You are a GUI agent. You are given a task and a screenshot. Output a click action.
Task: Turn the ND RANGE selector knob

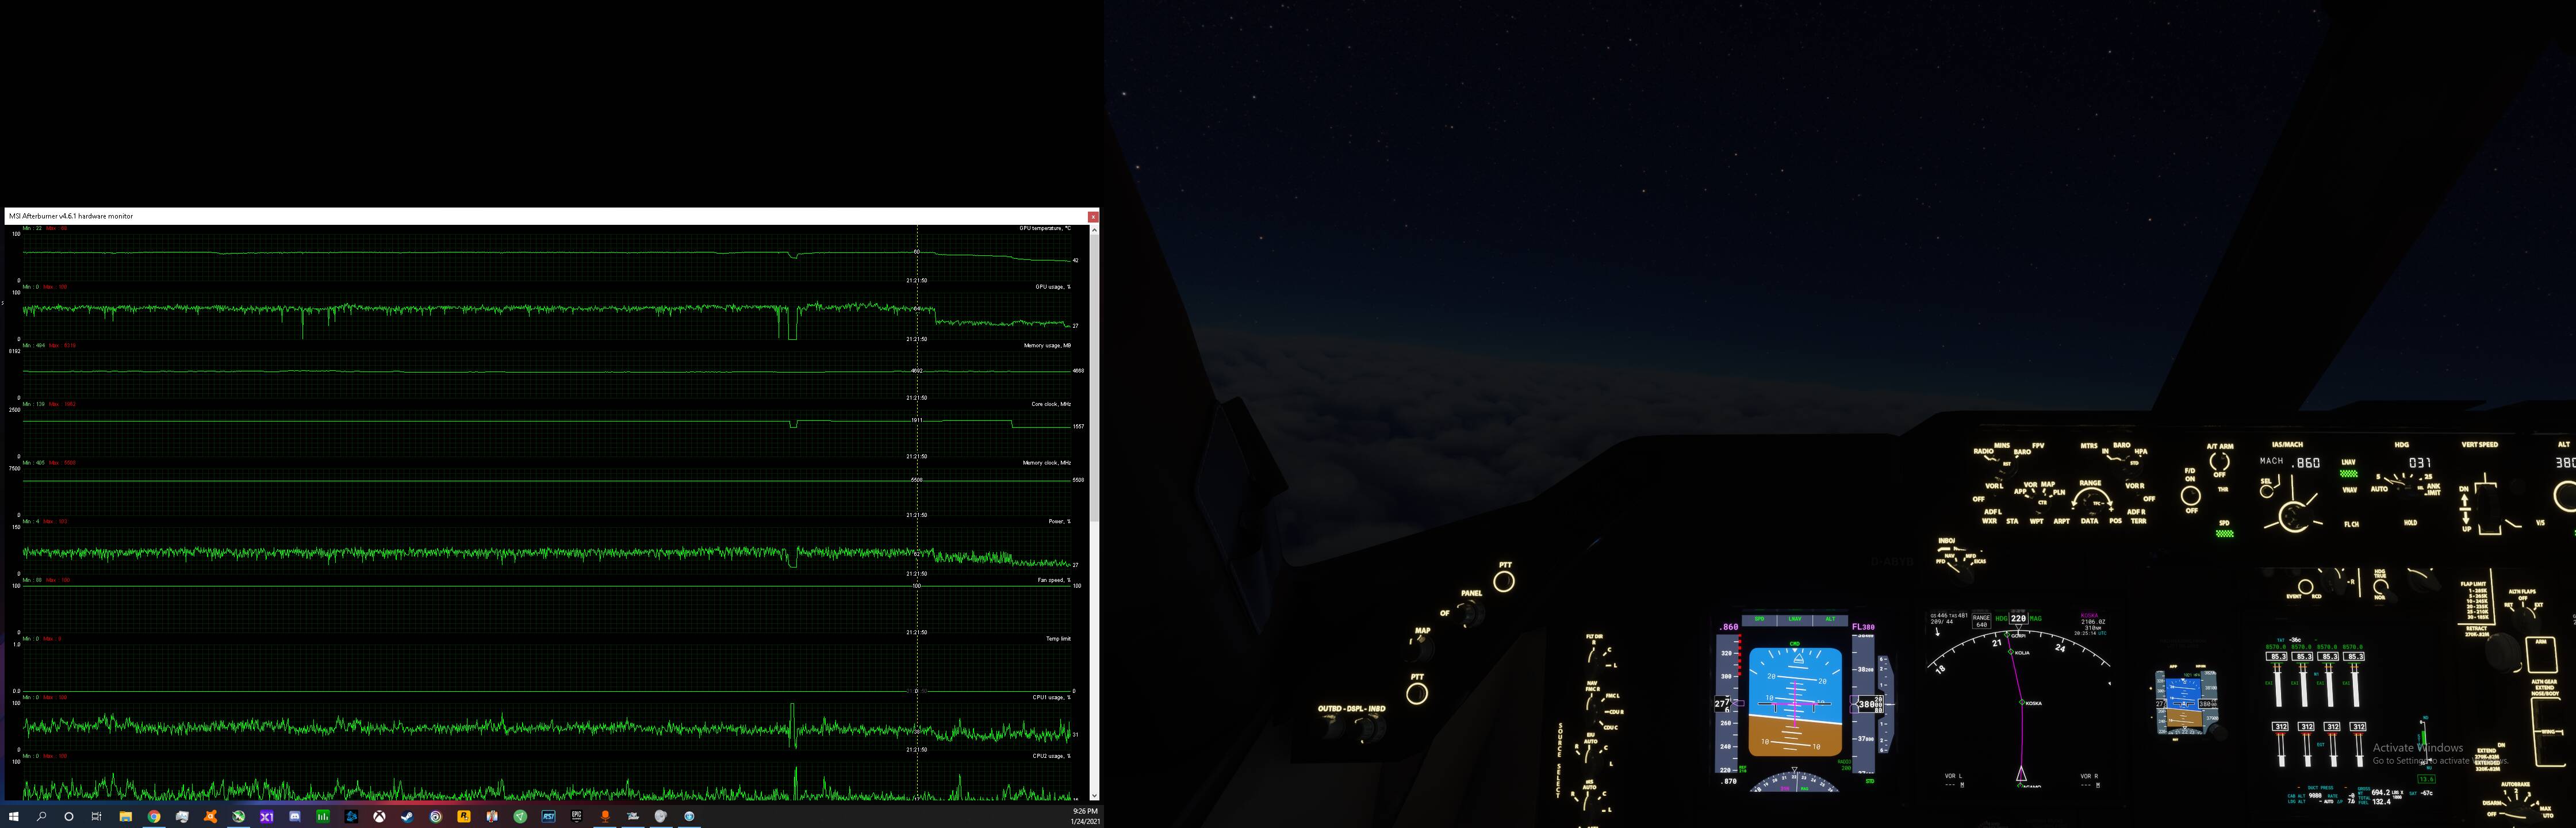coord(2093,504)
